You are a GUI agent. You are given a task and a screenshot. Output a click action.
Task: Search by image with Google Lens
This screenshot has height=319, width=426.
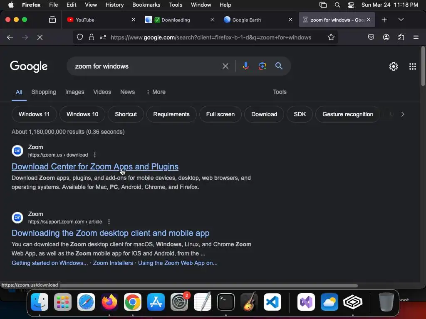(x=262, y=66)
